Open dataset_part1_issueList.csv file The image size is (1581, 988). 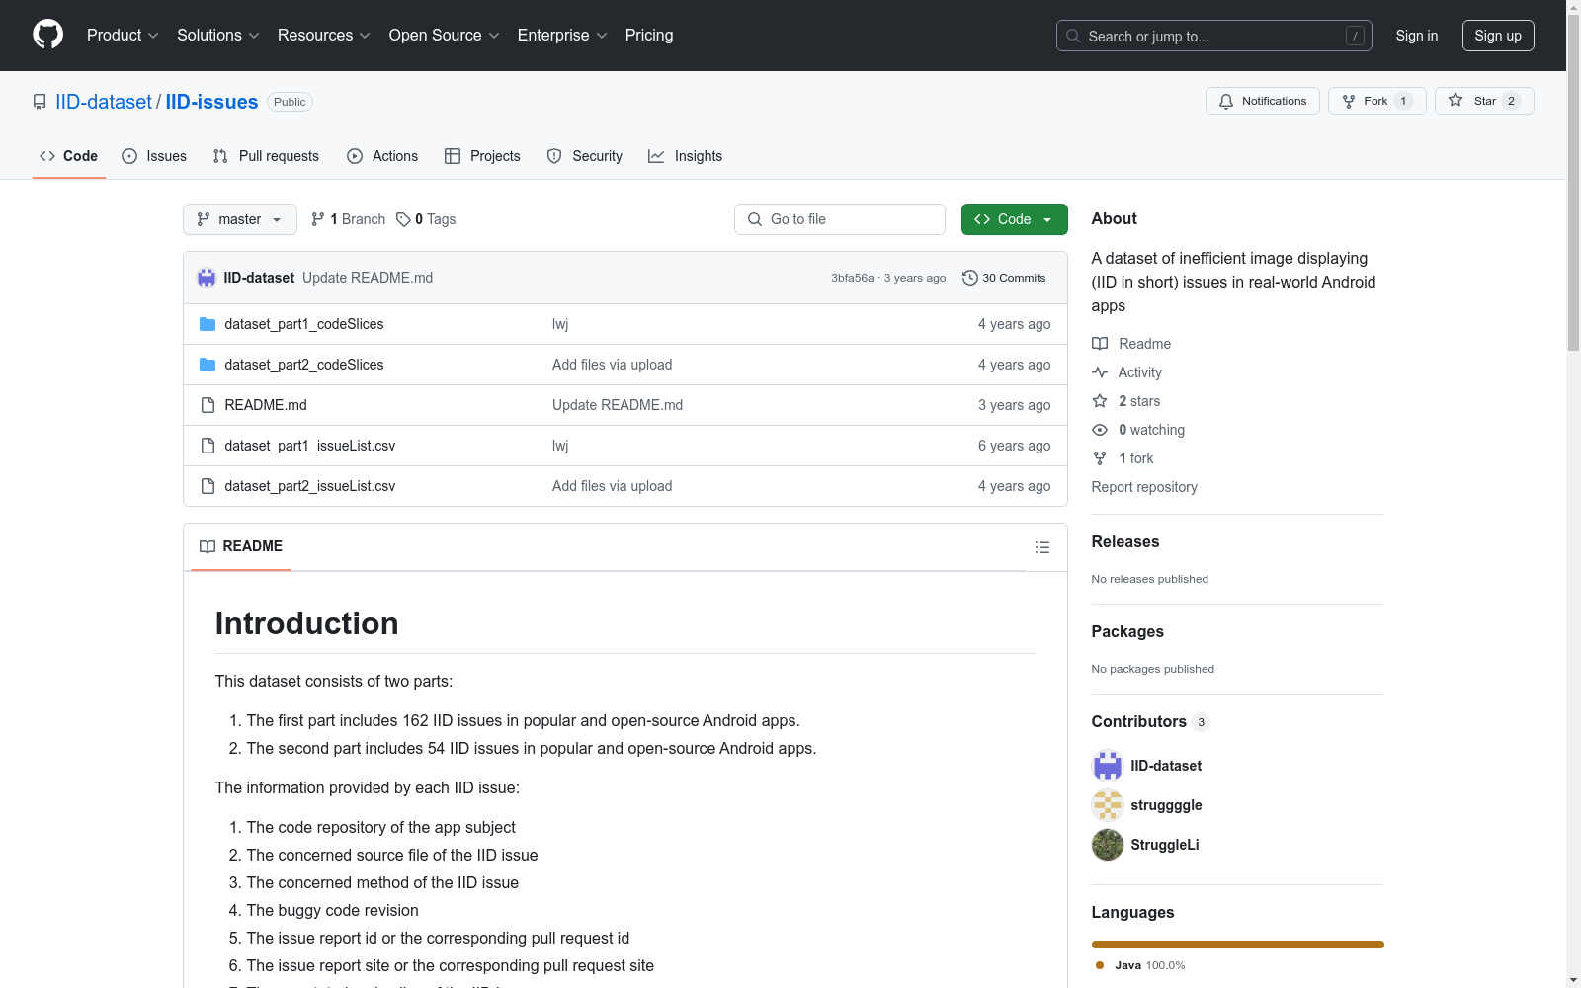pyautogui.click(x=310, y=446)
